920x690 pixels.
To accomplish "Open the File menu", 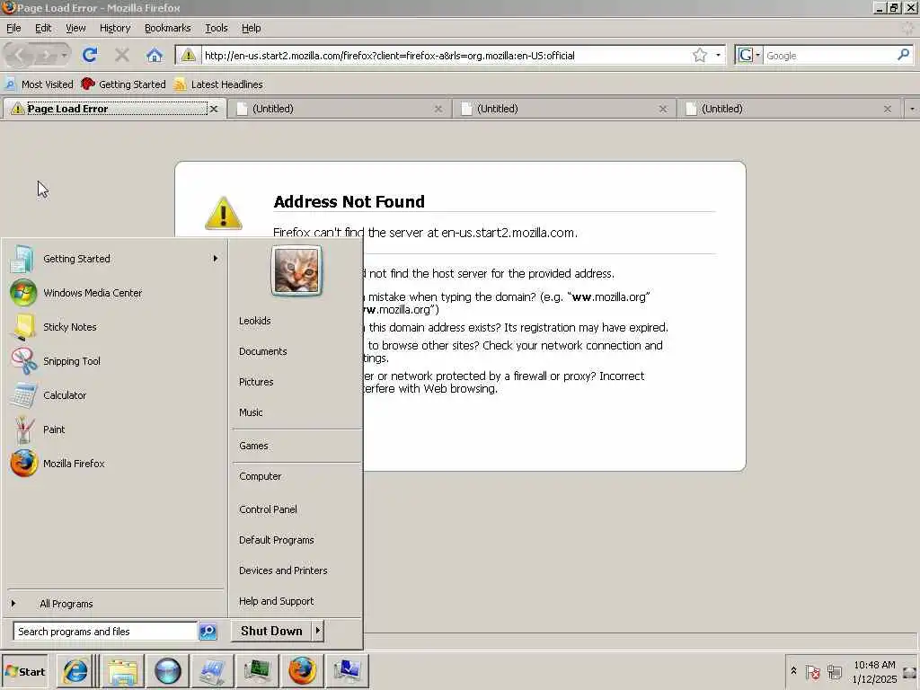I will click(x=13, y=28).
